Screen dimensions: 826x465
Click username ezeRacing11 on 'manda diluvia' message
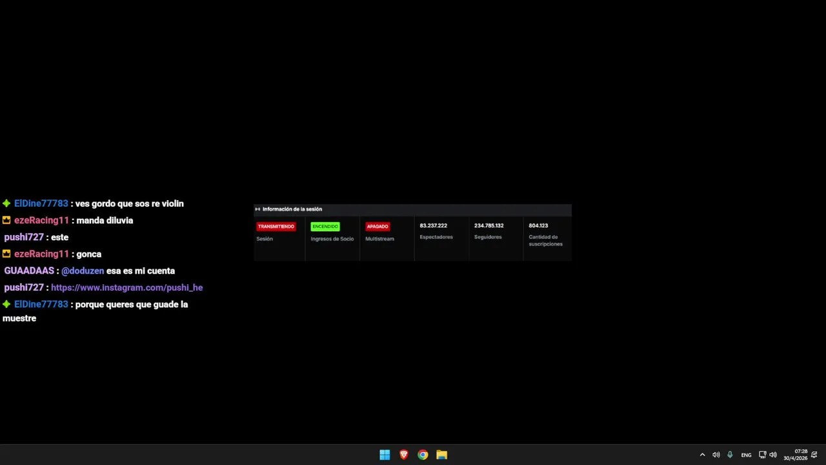click(41, 220)
